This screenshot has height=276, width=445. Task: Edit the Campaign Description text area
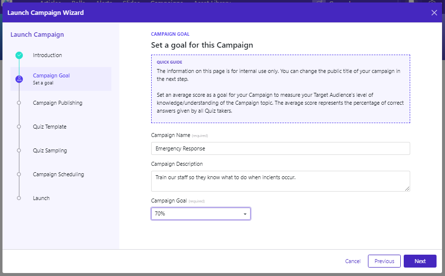[280, 181]
